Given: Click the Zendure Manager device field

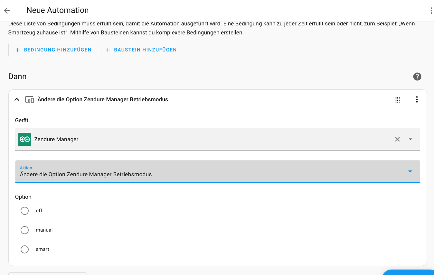Looking at the screenshot, I should click(x=218, y=139).
